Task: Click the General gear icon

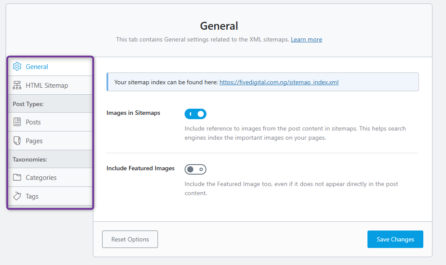Action: [x=17, y=67]
